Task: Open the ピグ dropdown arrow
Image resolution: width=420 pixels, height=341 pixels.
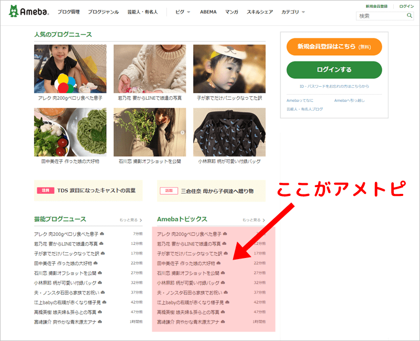Action: (x=188, y=12)
